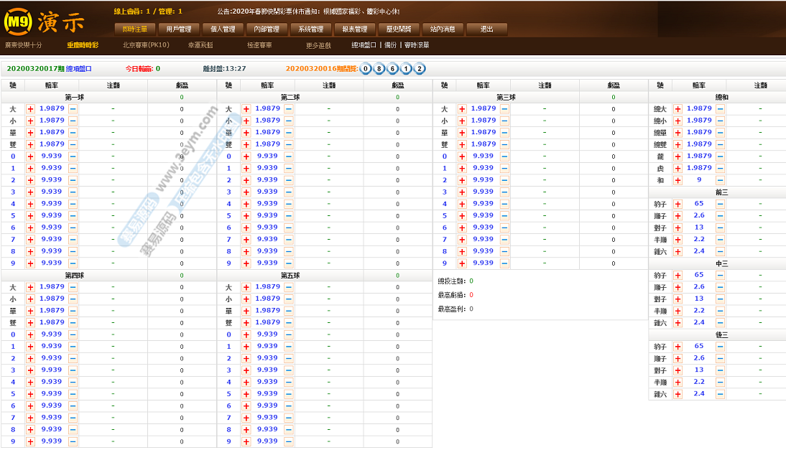Lower odds for number 9 in 第四球

tap(73, 441)
